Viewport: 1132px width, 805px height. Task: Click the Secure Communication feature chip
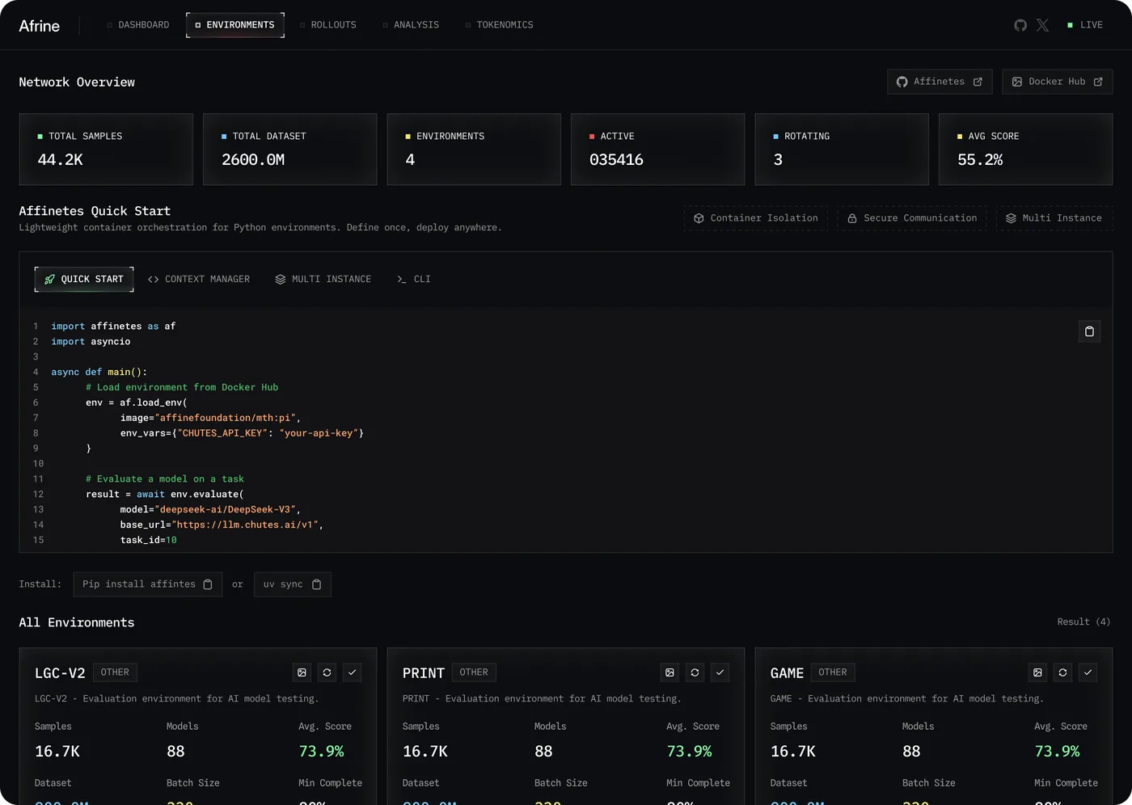point(912,218)
